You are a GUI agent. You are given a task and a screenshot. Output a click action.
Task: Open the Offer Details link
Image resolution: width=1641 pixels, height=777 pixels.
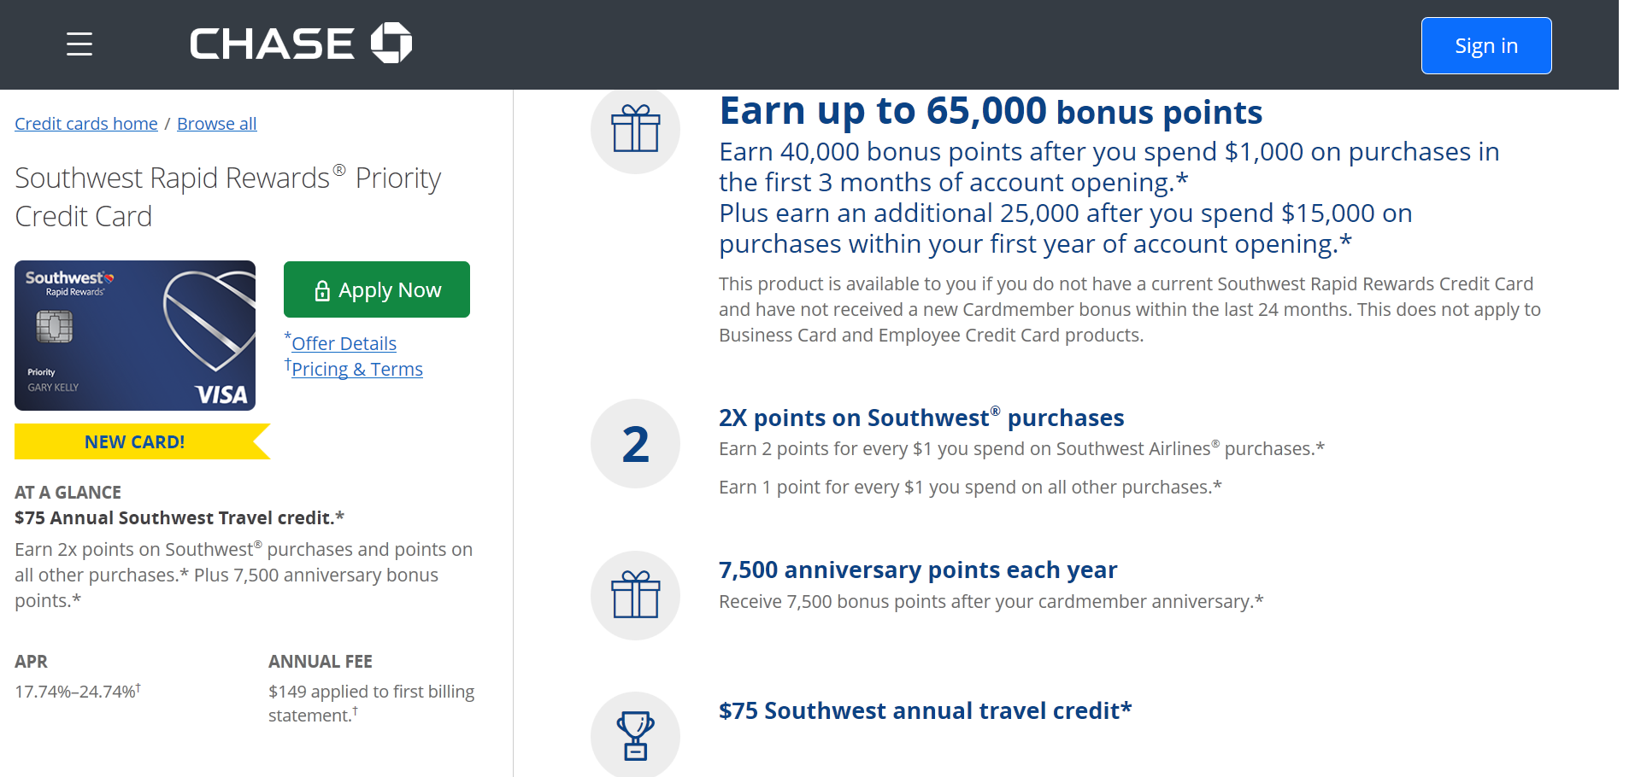pyautogui.click(x=344, y=343)
